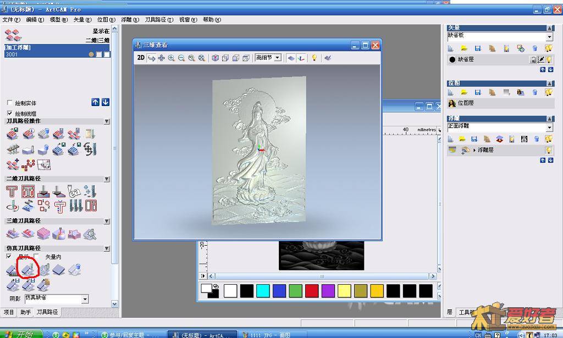
Task: Click the reset simulation block icon
Action: [59, 270]
